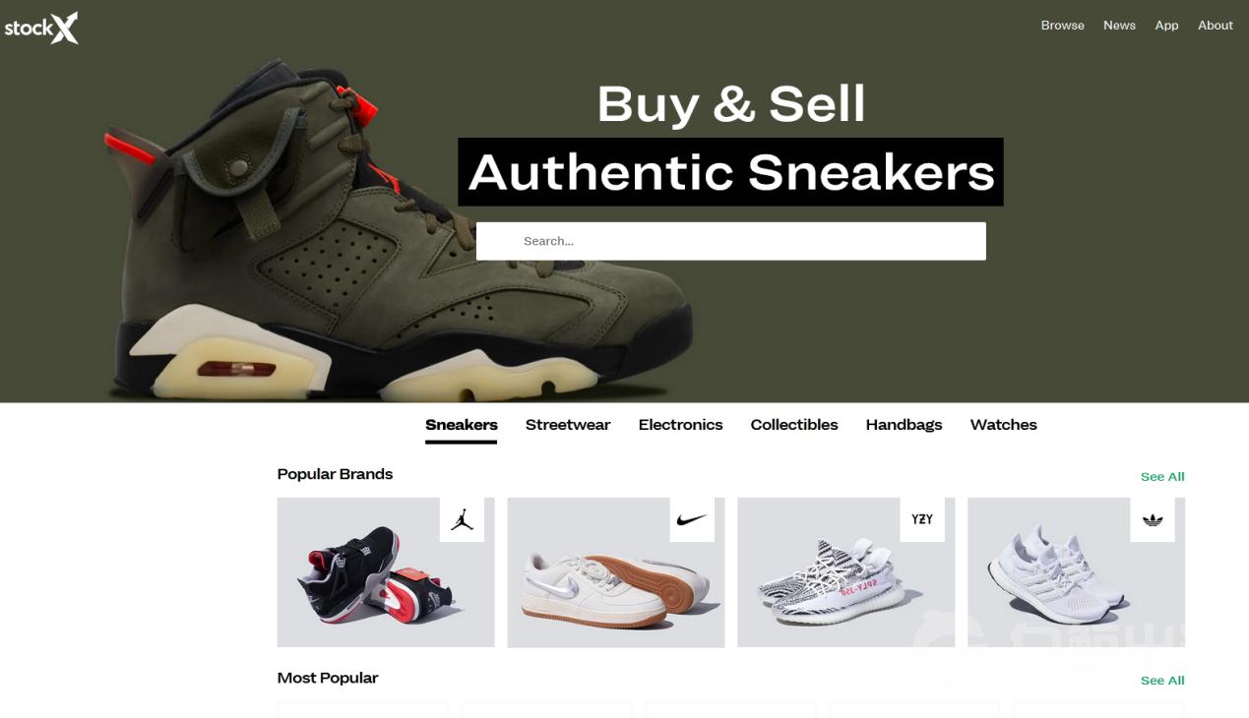The height and width of the screenshot is (718, 1249).
Task: Click the StockX logo
Action: point(41,28)
